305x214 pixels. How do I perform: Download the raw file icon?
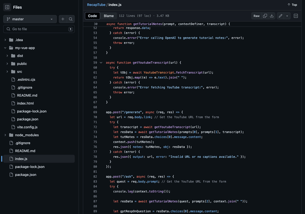click(x=272, y=16)
